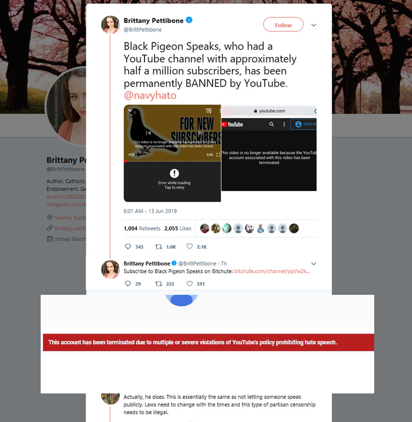Click reply icon showing 29 on Bitchute tweet
This screenshot has width=412, height=422.
tap(128, 284)
